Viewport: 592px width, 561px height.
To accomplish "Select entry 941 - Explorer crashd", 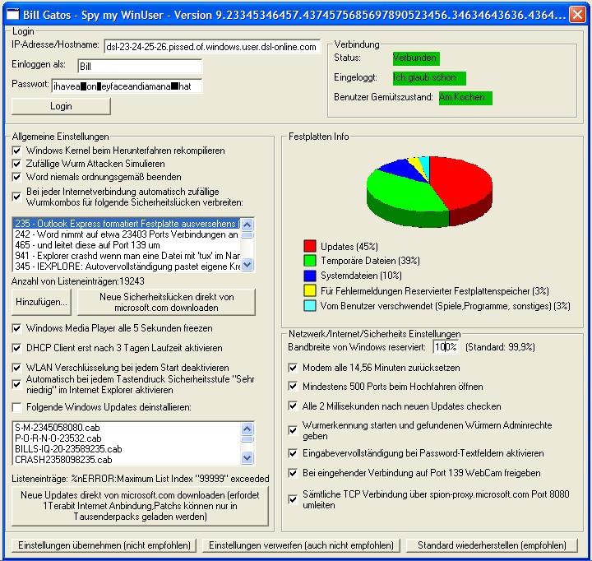I will point(127,256).
